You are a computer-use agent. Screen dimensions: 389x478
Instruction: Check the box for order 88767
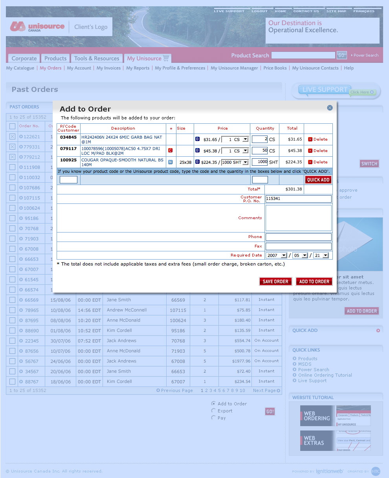(13, 381)
